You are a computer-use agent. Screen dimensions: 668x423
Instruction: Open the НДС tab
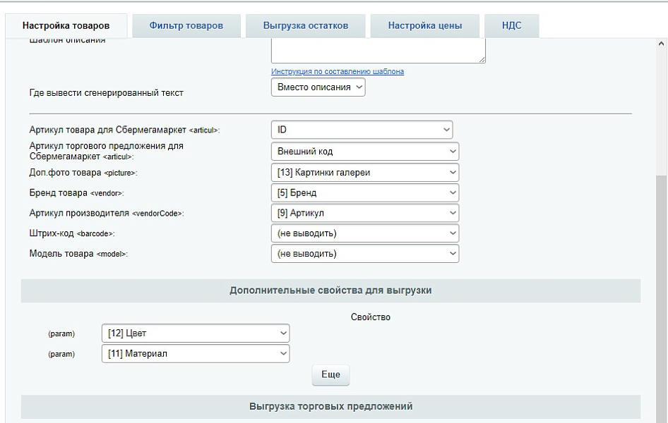click(511, 25)
